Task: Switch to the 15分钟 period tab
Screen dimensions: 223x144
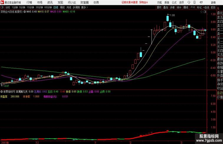Action: [30, 7]
